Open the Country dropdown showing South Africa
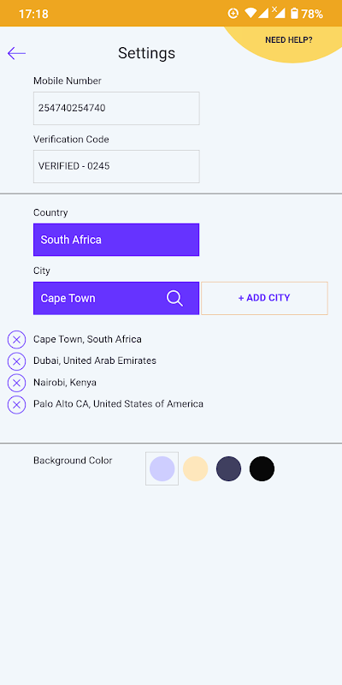342x685 pixels. point(116,240)
